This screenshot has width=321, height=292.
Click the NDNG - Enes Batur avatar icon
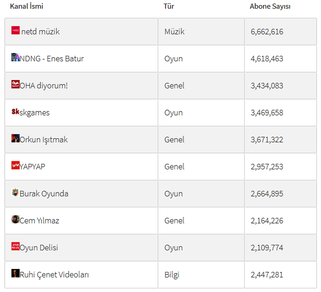coord(16,57)
